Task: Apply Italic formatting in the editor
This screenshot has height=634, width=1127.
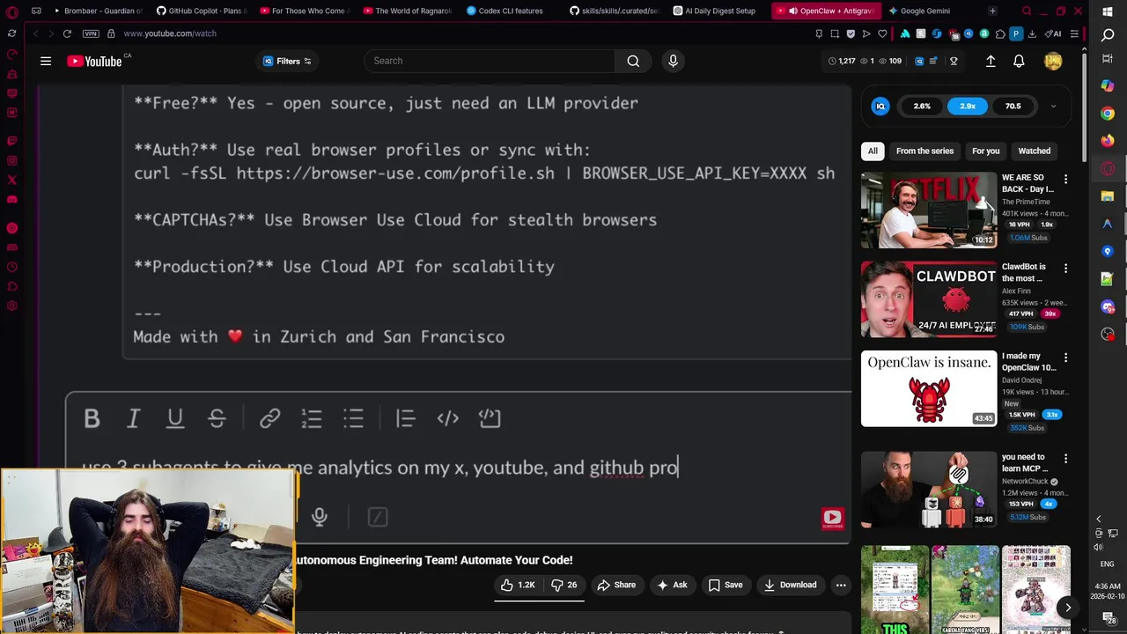Action: click(133, 418)
